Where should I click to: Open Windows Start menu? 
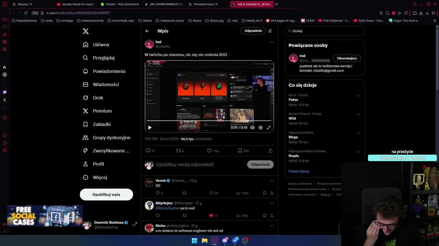[x=194, y=241]
